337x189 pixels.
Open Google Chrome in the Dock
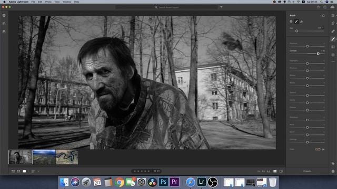click(120, 182)
